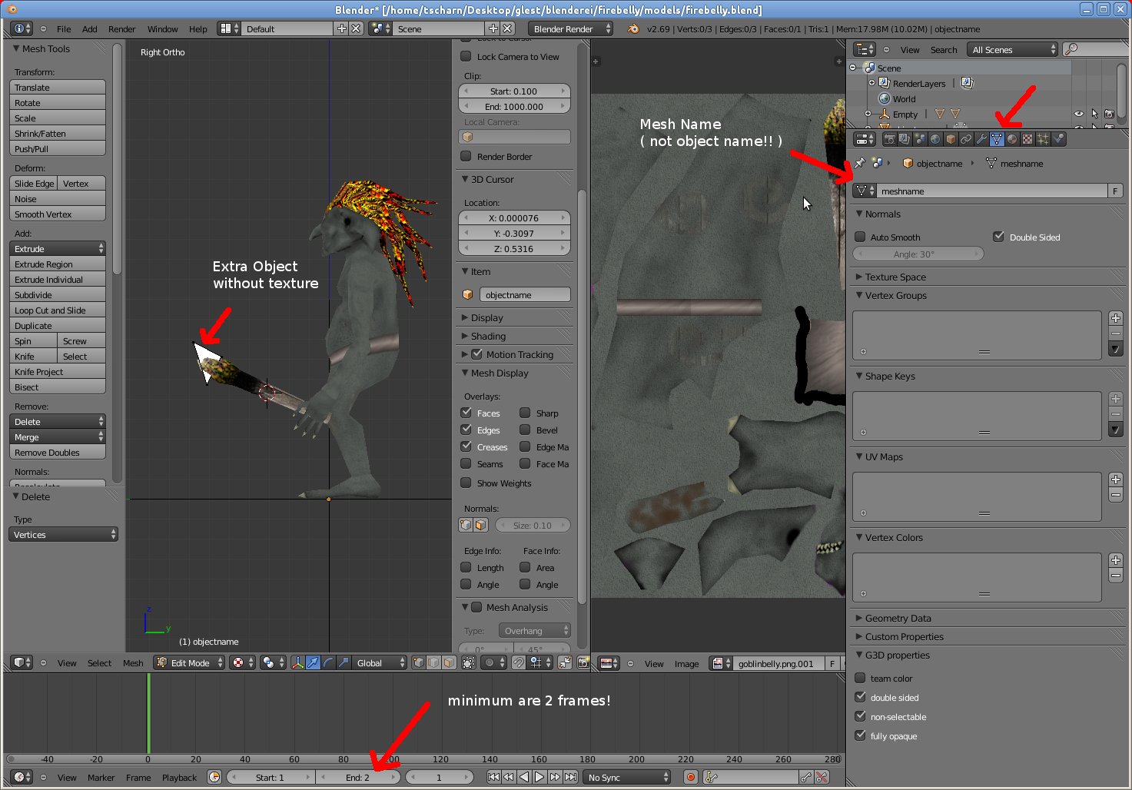The width and height of the screenshot is (1132, 790).
Task: Expand RenderLayers in the outliner tree
Action: tap(871, 83)
